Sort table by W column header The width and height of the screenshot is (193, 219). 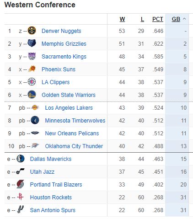[x=122, y=19]
